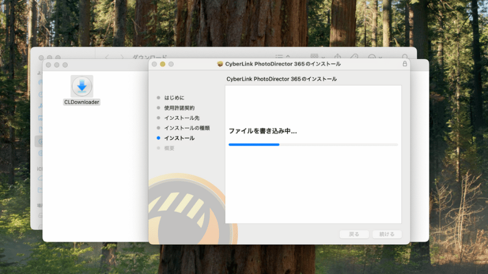This screenshot has width=488, height=274.
Task: Click the CLDownloader file name label
Action: pos(82,102)
